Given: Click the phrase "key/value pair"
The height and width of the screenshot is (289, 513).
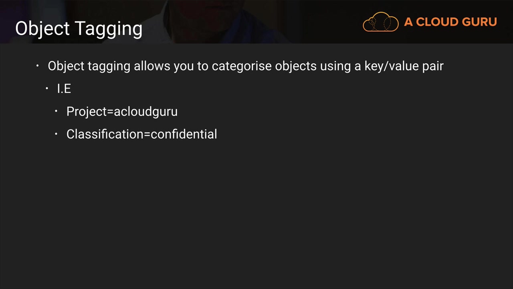Looking at the screenshot, I should tap(404, 66).
